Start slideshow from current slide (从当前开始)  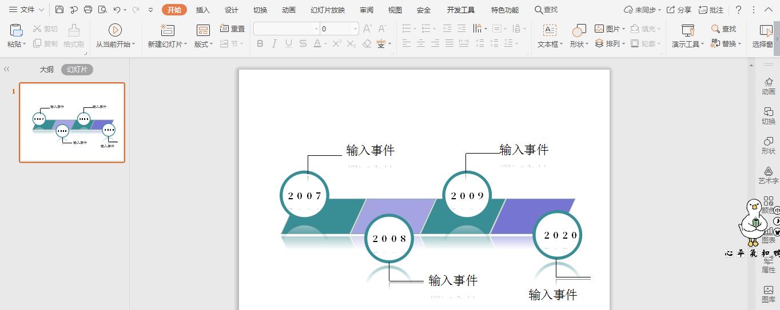click(x=115, y=36)
